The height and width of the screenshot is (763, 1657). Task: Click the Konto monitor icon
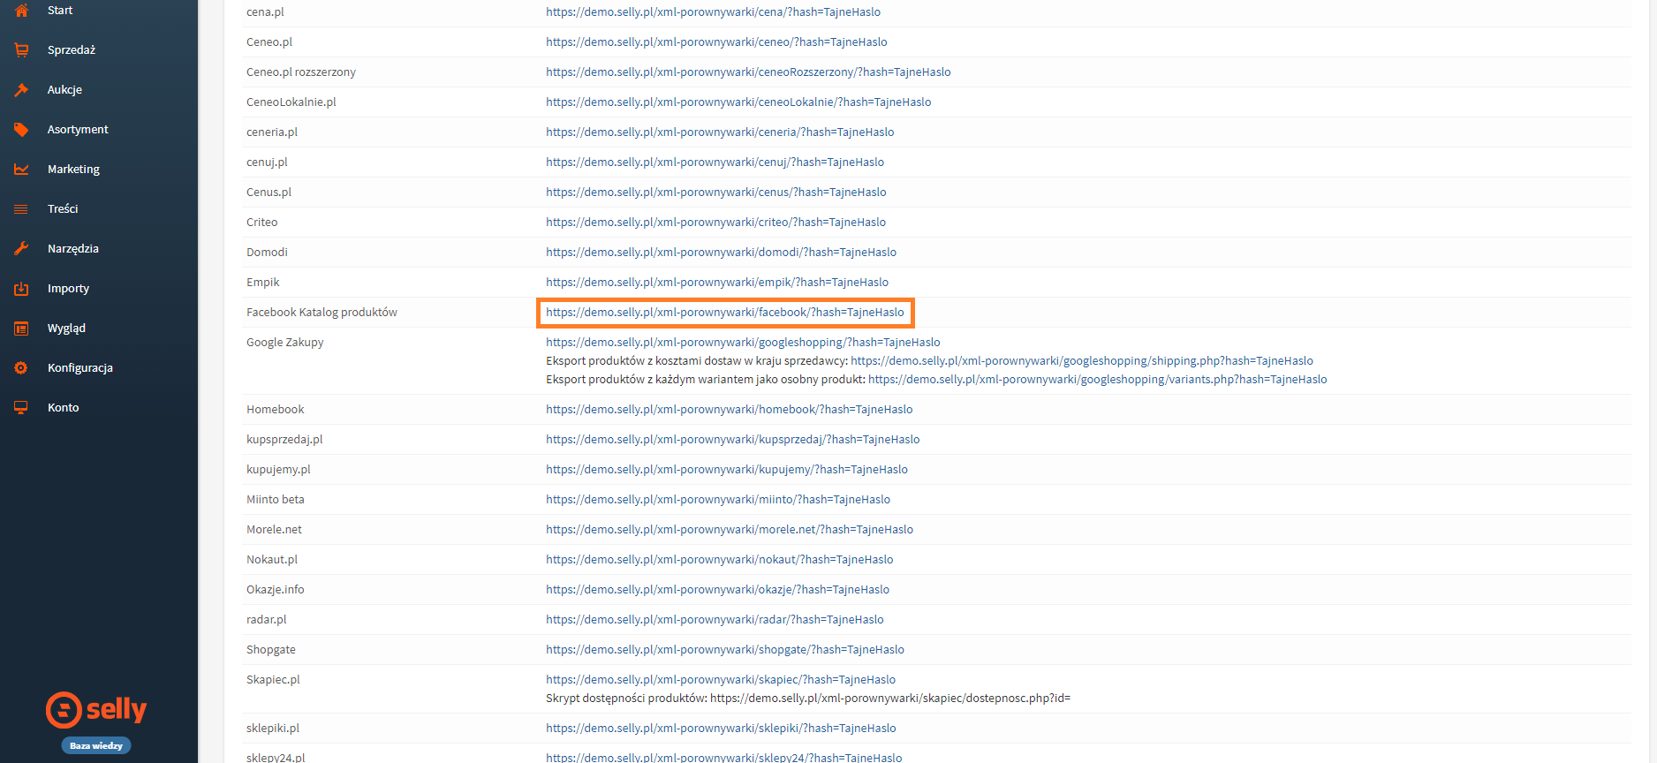point(21,408)
